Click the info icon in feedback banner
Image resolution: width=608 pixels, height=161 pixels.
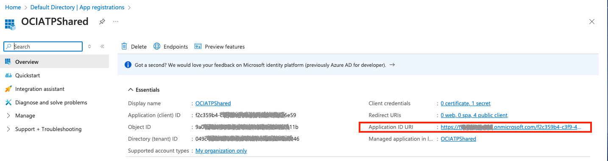128,65
